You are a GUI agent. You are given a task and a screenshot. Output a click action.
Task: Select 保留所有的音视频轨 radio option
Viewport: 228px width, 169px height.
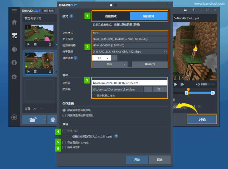pos(64,110)
